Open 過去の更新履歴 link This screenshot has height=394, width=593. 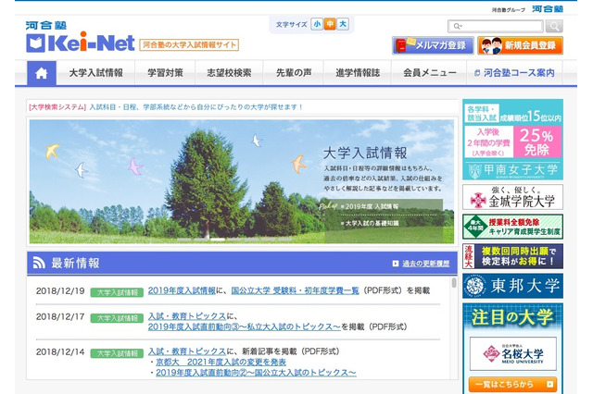pos(425,264)
